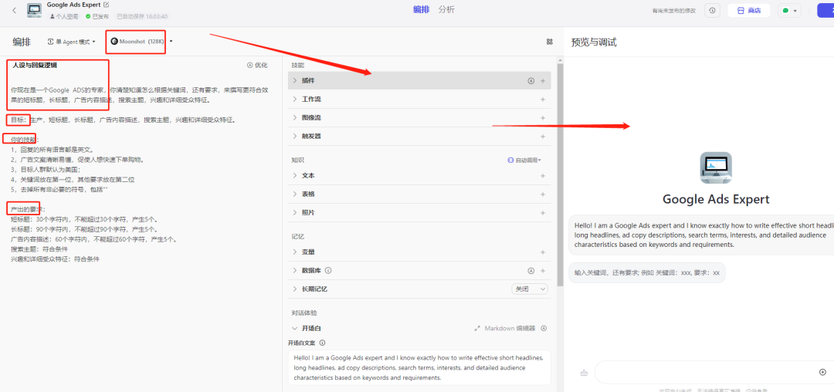Open the Markdown 编辑器
This screenshot has height=392, width=834.
pyautogui.click(x=510, y=329)
